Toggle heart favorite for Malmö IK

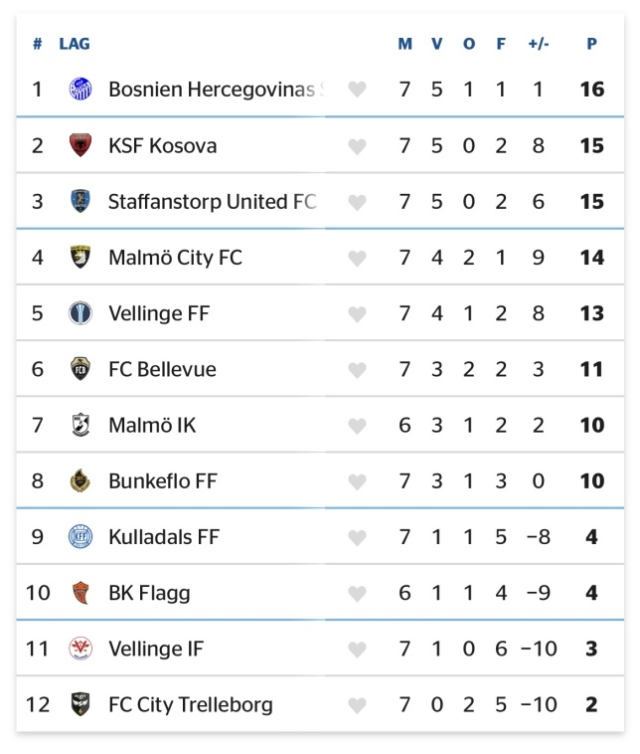click(357, 426)
